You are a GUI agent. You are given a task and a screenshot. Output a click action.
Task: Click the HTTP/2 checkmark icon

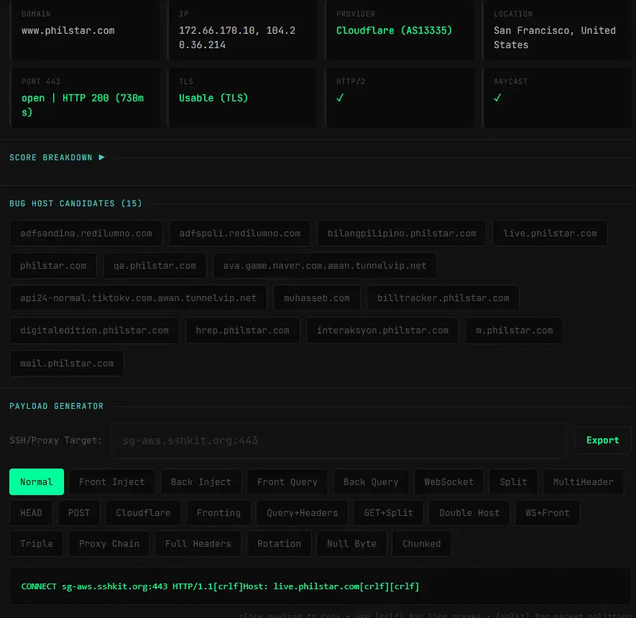340,98
